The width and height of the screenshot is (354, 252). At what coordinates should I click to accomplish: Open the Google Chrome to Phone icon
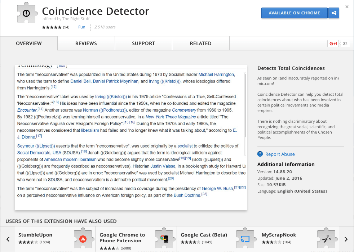(x=164, y=238)
